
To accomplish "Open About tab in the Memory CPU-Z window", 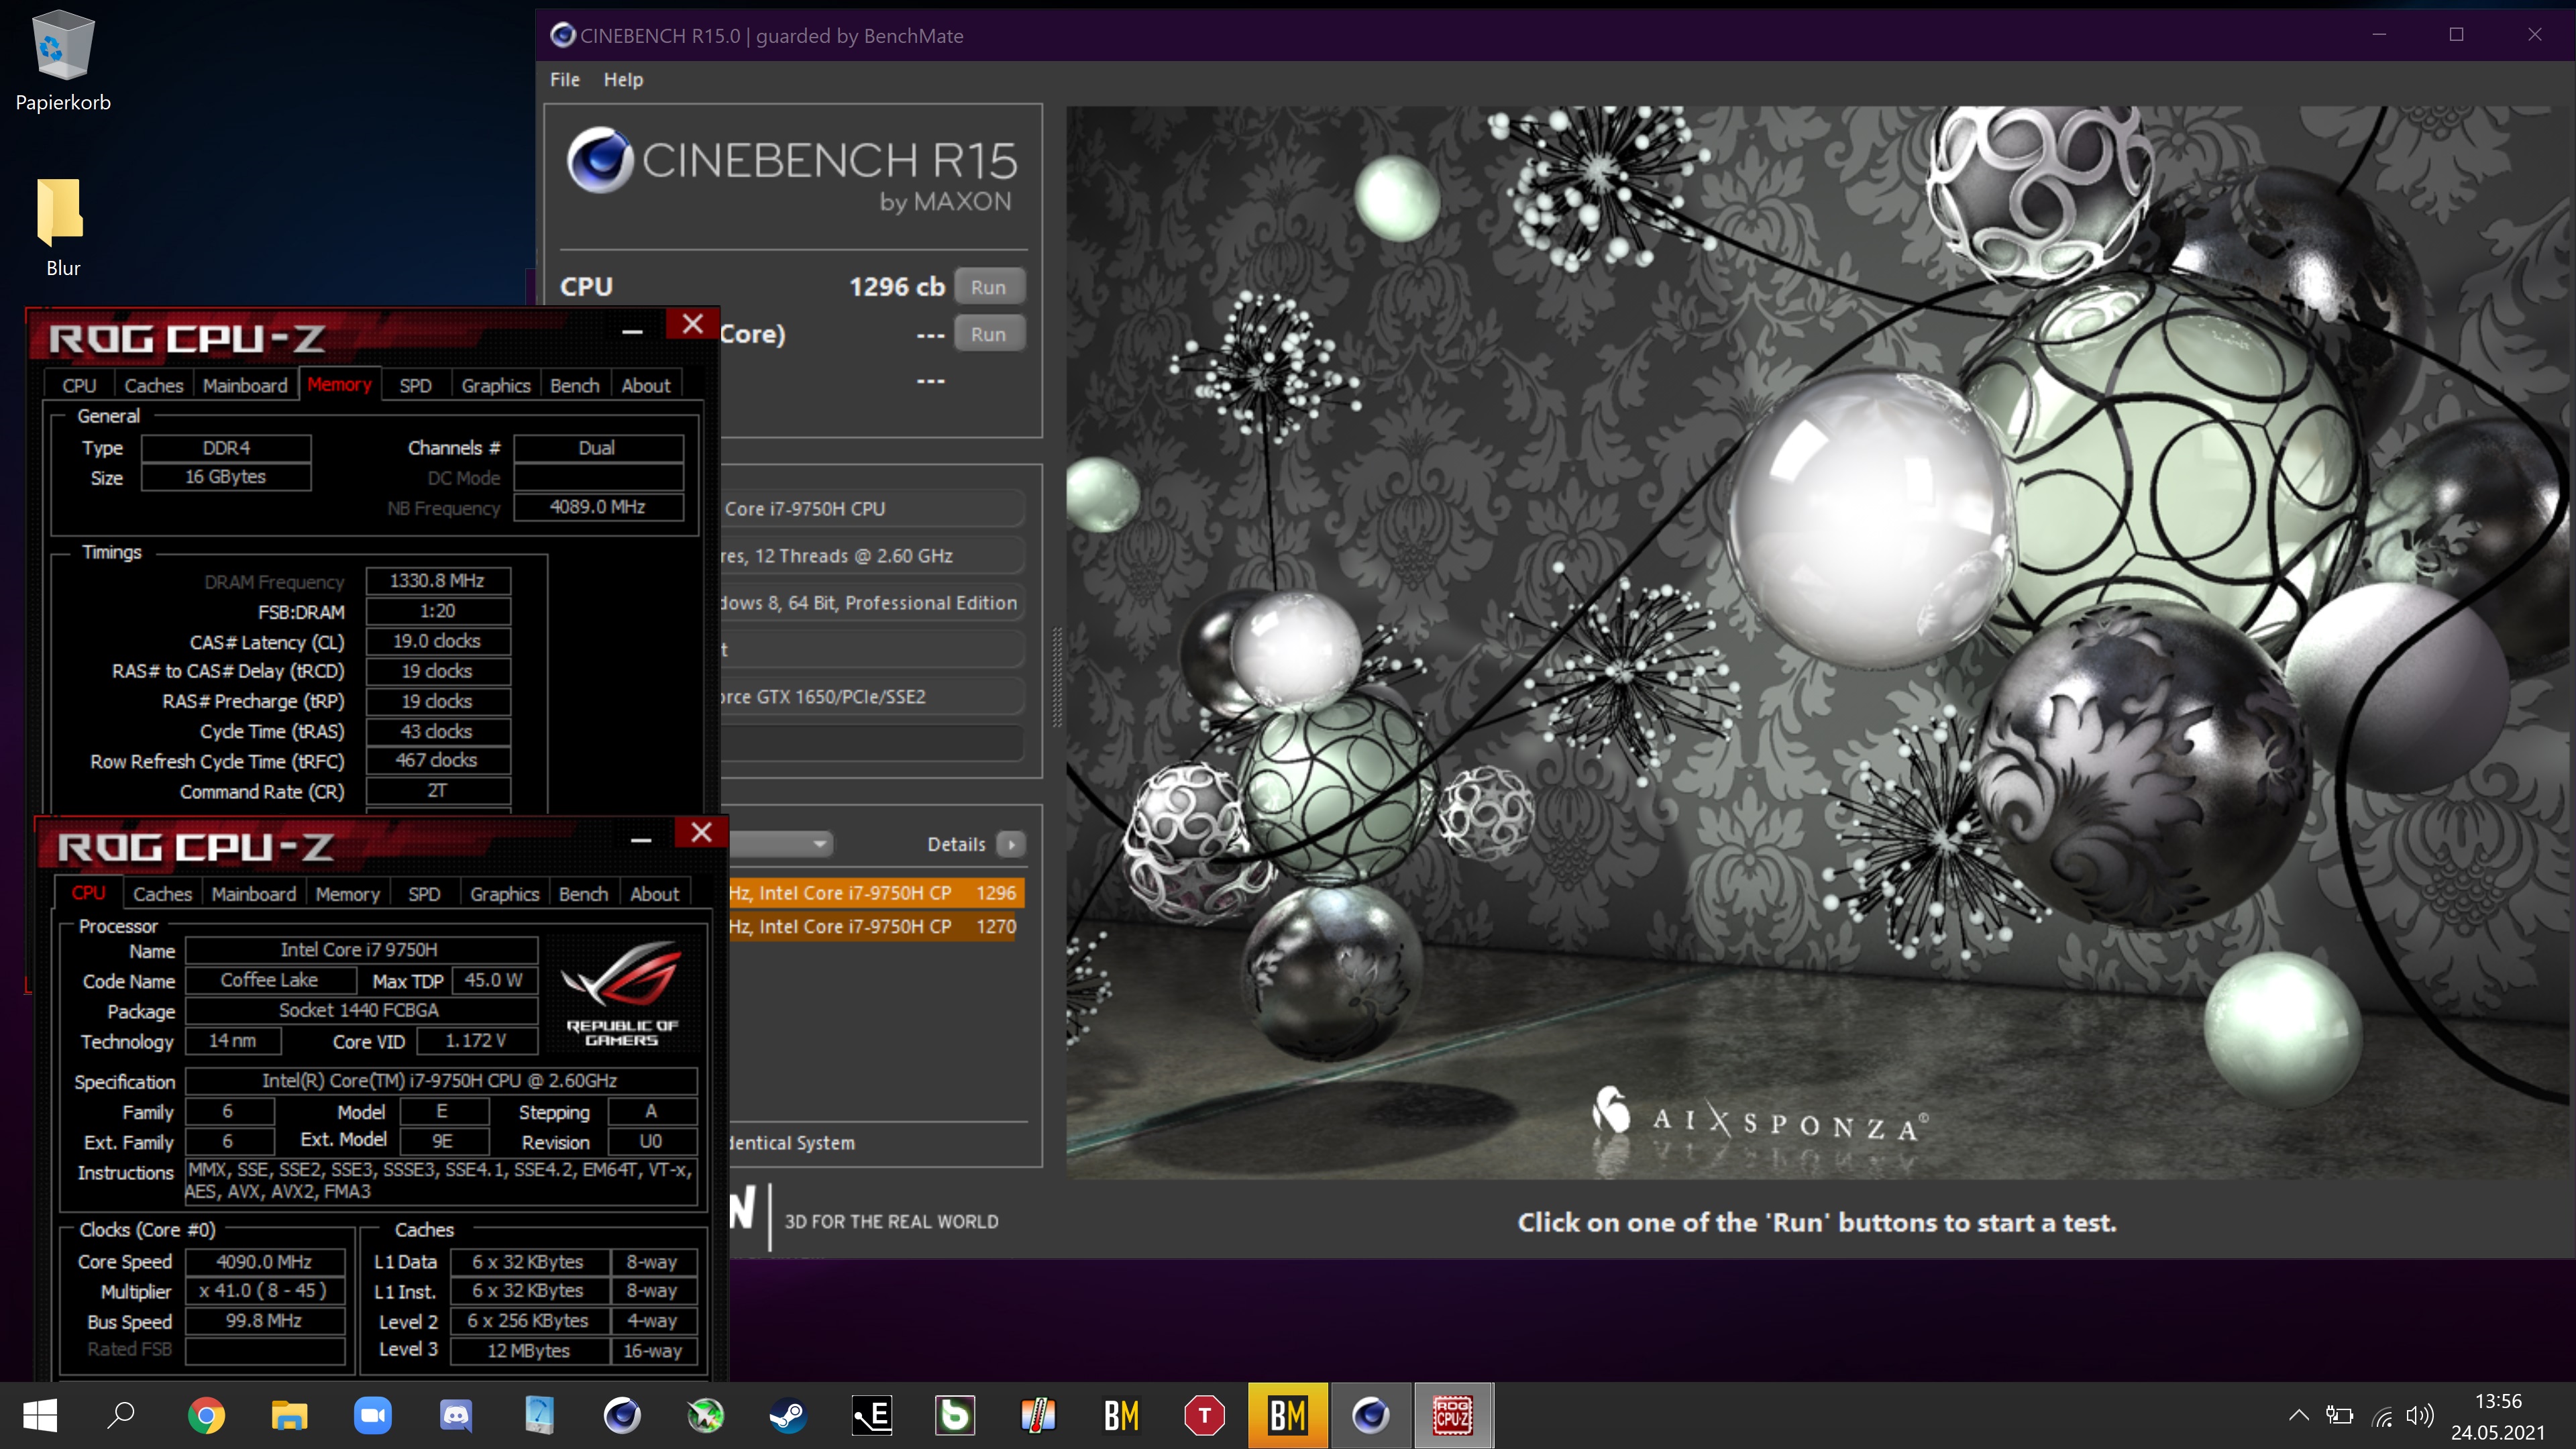I will tap(646, 386).
